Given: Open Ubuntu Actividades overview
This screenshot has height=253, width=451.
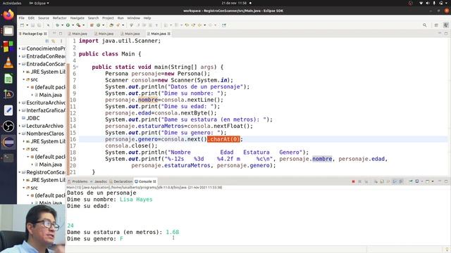Looking at the screenshot, I should click(12, 3).
